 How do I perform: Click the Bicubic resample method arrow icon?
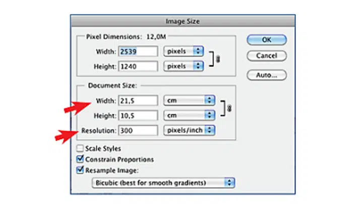point(229,183)
